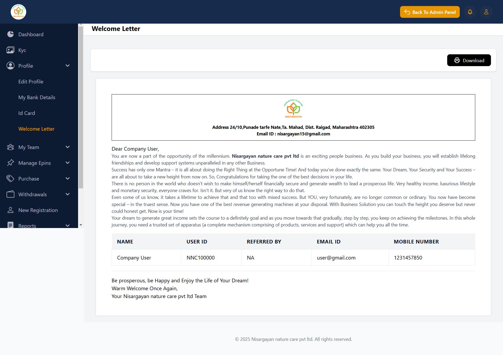Click the Reports document icon
Image resolution: width=503 pixels, height=355 pixels.
coord(10,225)
